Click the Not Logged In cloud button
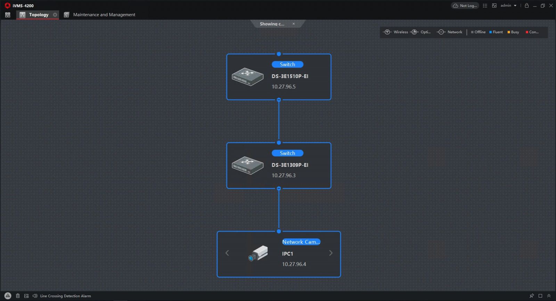Screen dimensions: 556x301 click(x=465, y=6)
